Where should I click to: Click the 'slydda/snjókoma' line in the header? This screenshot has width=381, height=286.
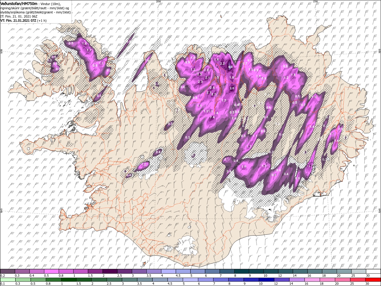(35, 12)
